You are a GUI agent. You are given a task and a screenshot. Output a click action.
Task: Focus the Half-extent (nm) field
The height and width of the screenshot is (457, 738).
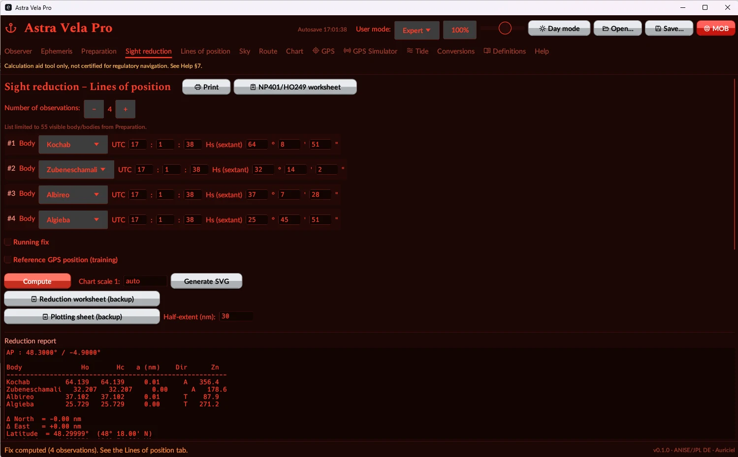click(236, 316)
